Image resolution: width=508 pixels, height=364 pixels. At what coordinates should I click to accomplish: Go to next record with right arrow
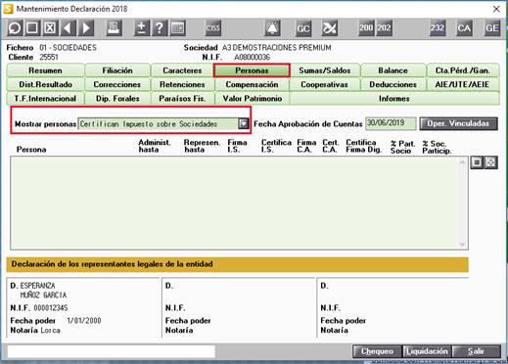click(86, 28)
